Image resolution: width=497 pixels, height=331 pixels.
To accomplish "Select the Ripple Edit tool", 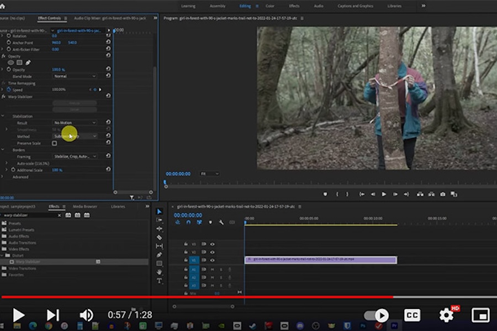I will click(160, 229).
